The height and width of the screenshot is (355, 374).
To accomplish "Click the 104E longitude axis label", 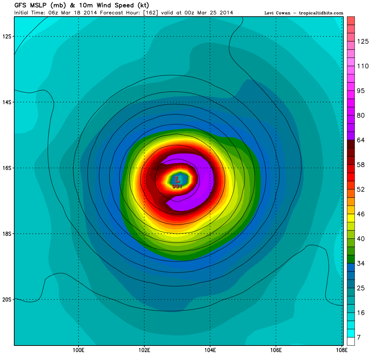I will tap(210, 351).
